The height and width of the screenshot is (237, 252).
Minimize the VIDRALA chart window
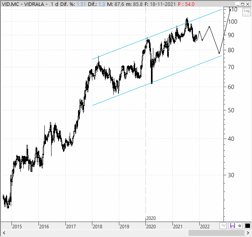click(x=238, y=4)
